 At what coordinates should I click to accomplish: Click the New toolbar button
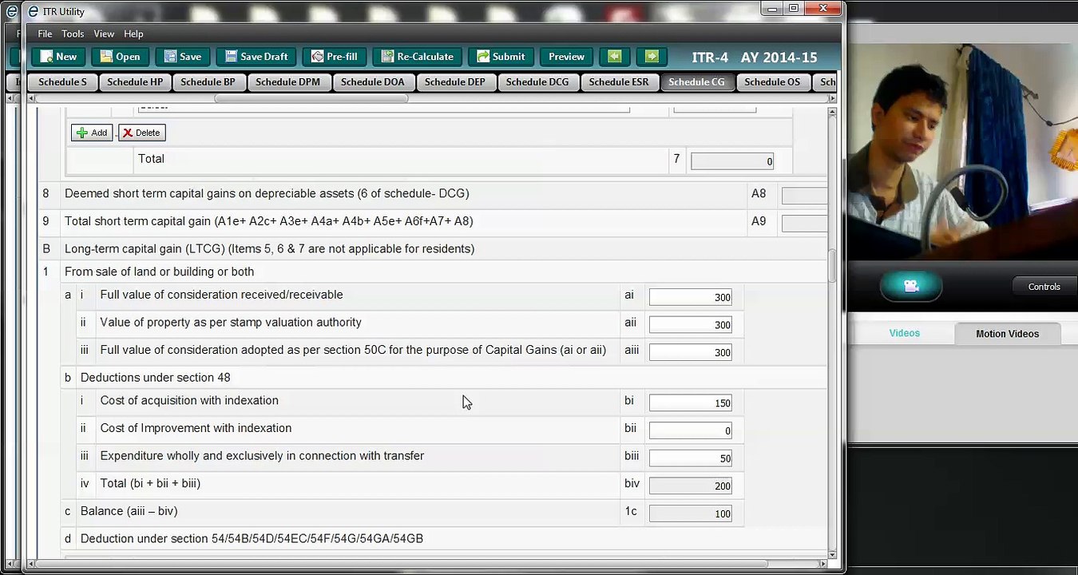[x=58, y=57]
